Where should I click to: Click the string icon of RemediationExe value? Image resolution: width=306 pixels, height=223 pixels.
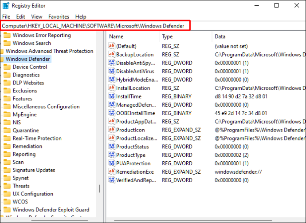112,172
